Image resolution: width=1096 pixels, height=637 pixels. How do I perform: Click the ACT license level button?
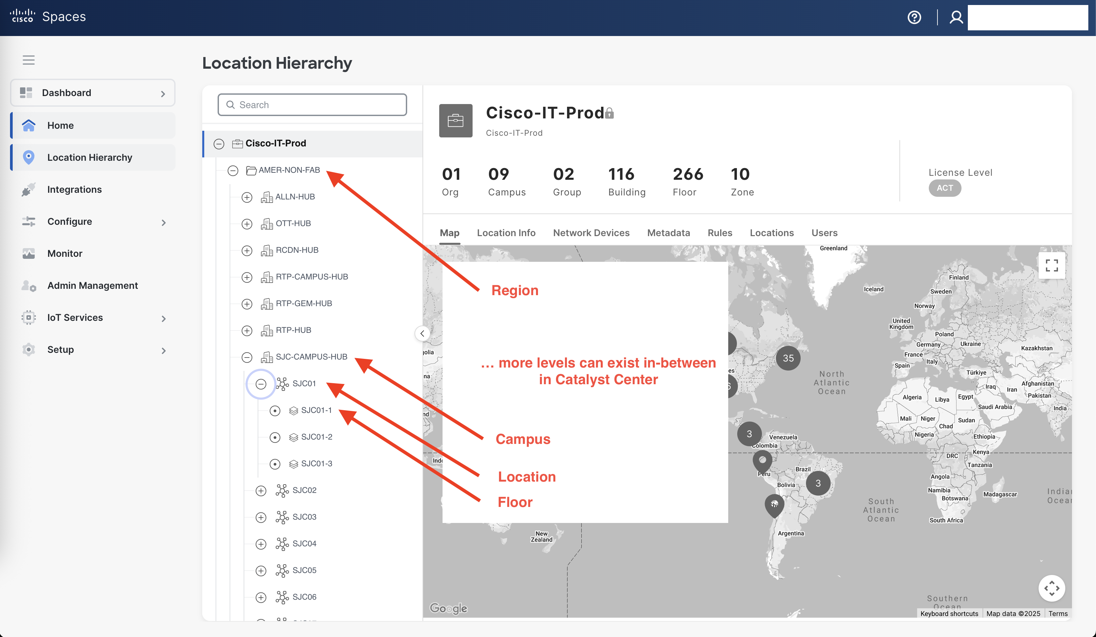944,188
